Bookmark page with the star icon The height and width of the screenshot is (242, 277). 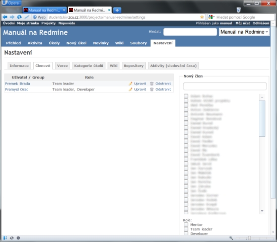pos(202,17)
